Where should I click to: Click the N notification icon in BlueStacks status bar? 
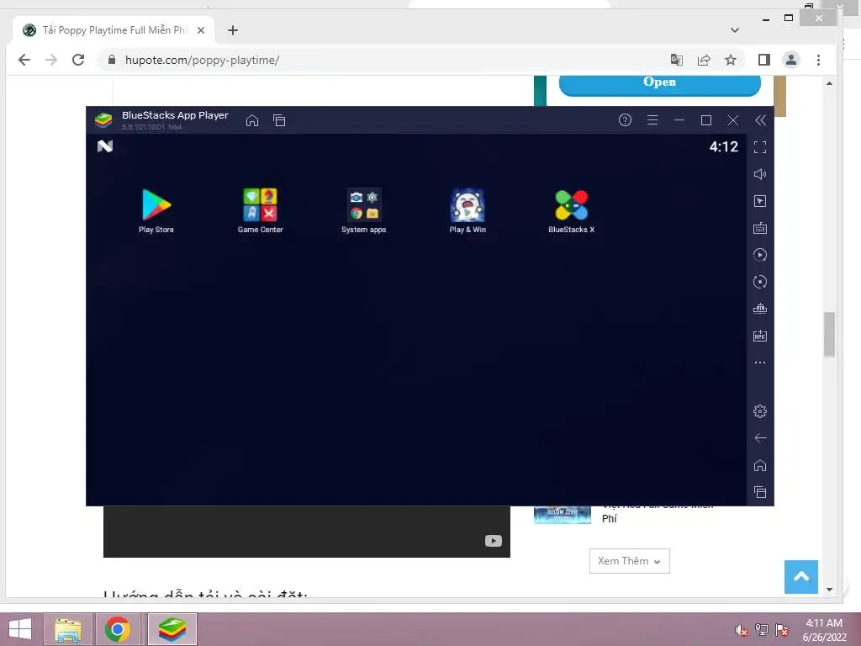tap(105, 146)
